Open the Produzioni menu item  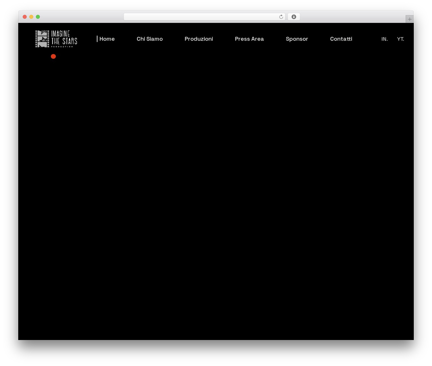point(199,39)
